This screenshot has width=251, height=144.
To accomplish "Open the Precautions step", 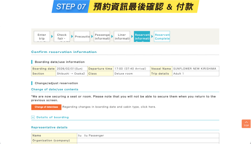I will point(82,36).
